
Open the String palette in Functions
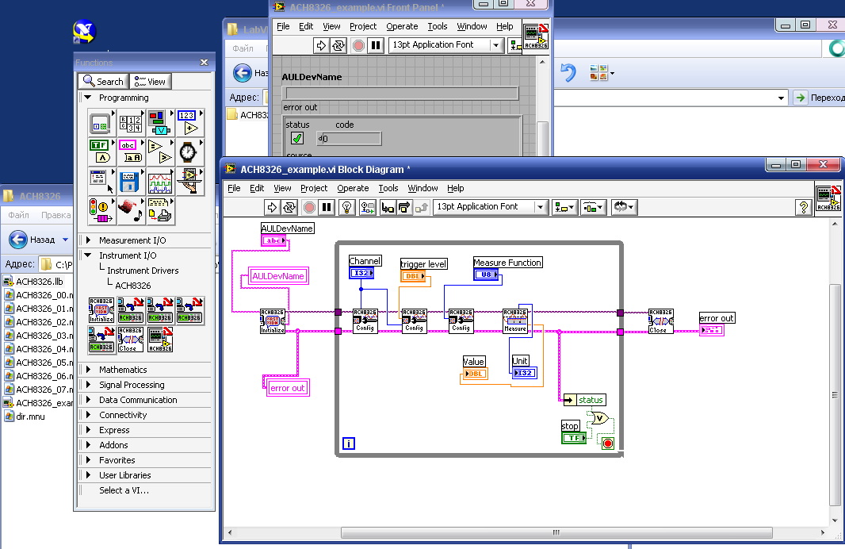pyautogui.click(x=128, y=151)
